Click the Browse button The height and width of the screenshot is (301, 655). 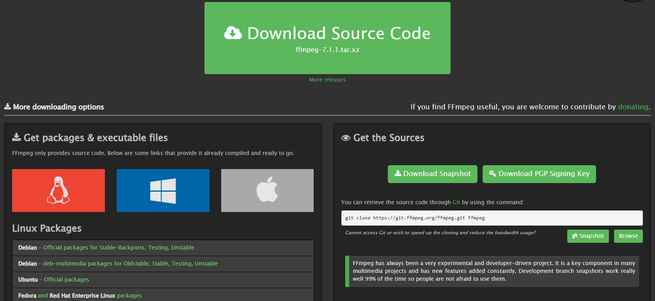[x=628, y=236]
